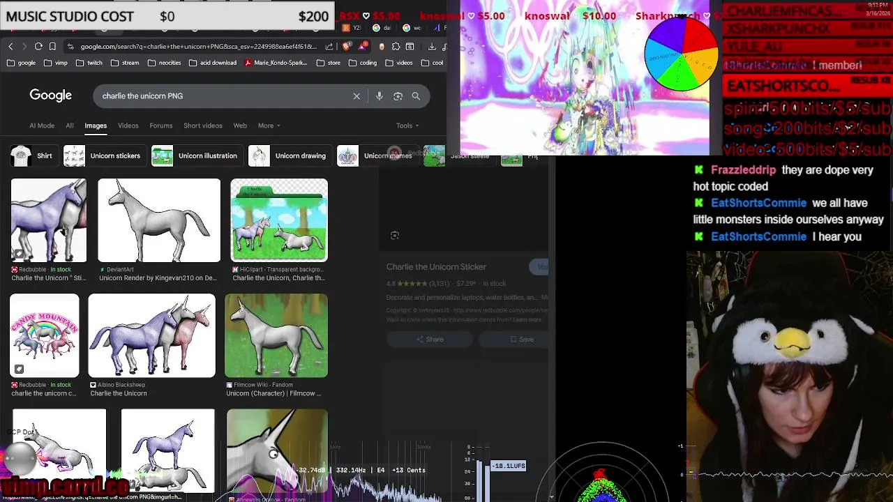Click the colorful spin wheel overlay
The image size is (893, 502).
682,54
